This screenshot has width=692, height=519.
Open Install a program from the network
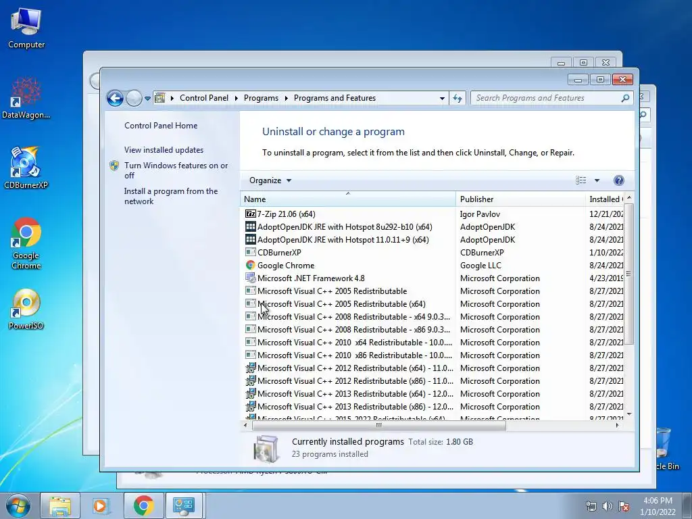171,196
